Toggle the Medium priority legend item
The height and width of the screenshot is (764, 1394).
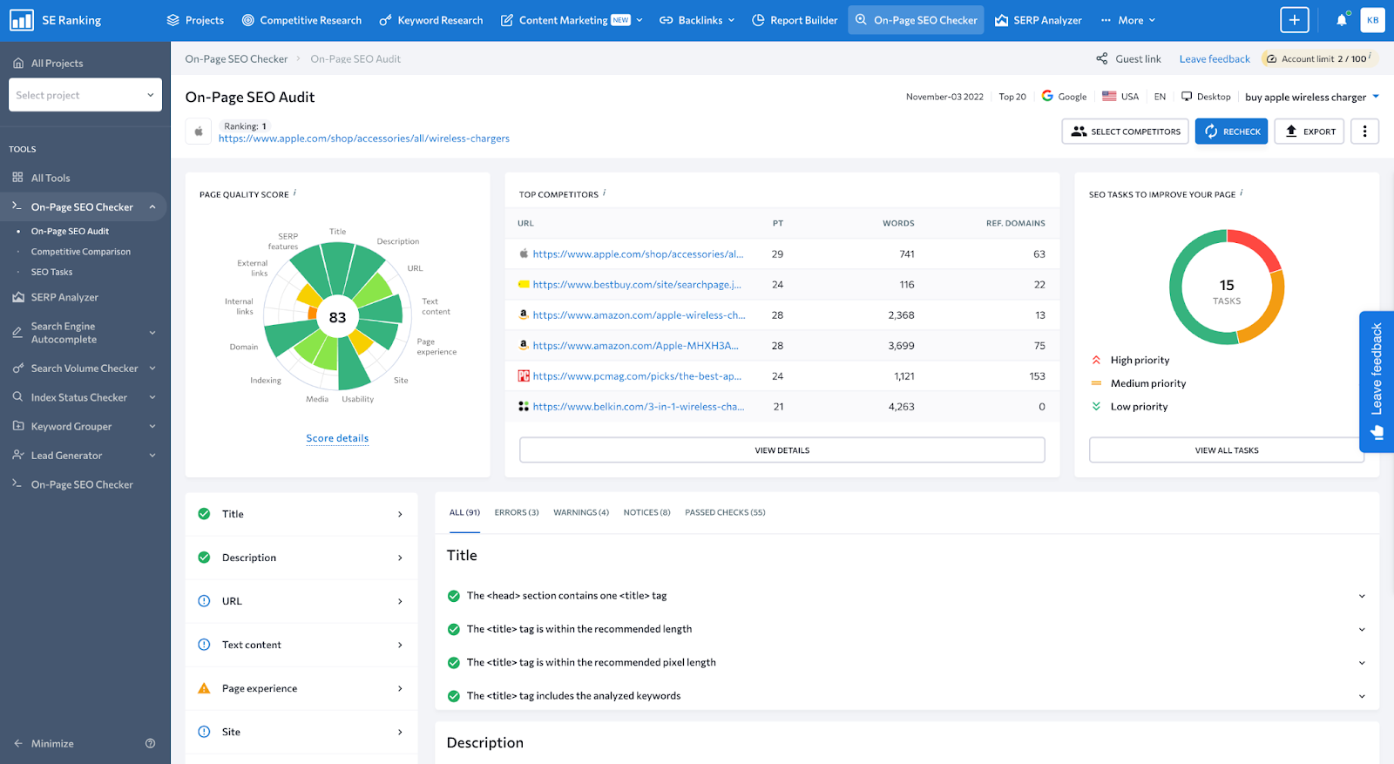pos(1147,383)
